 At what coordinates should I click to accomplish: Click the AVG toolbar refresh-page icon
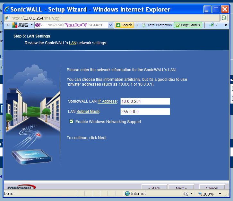[x=211, y=25]
